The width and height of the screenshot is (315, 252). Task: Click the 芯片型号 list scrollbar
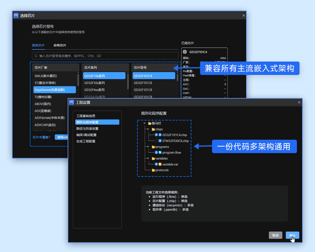pyautogui.click(x=178, y=77)
